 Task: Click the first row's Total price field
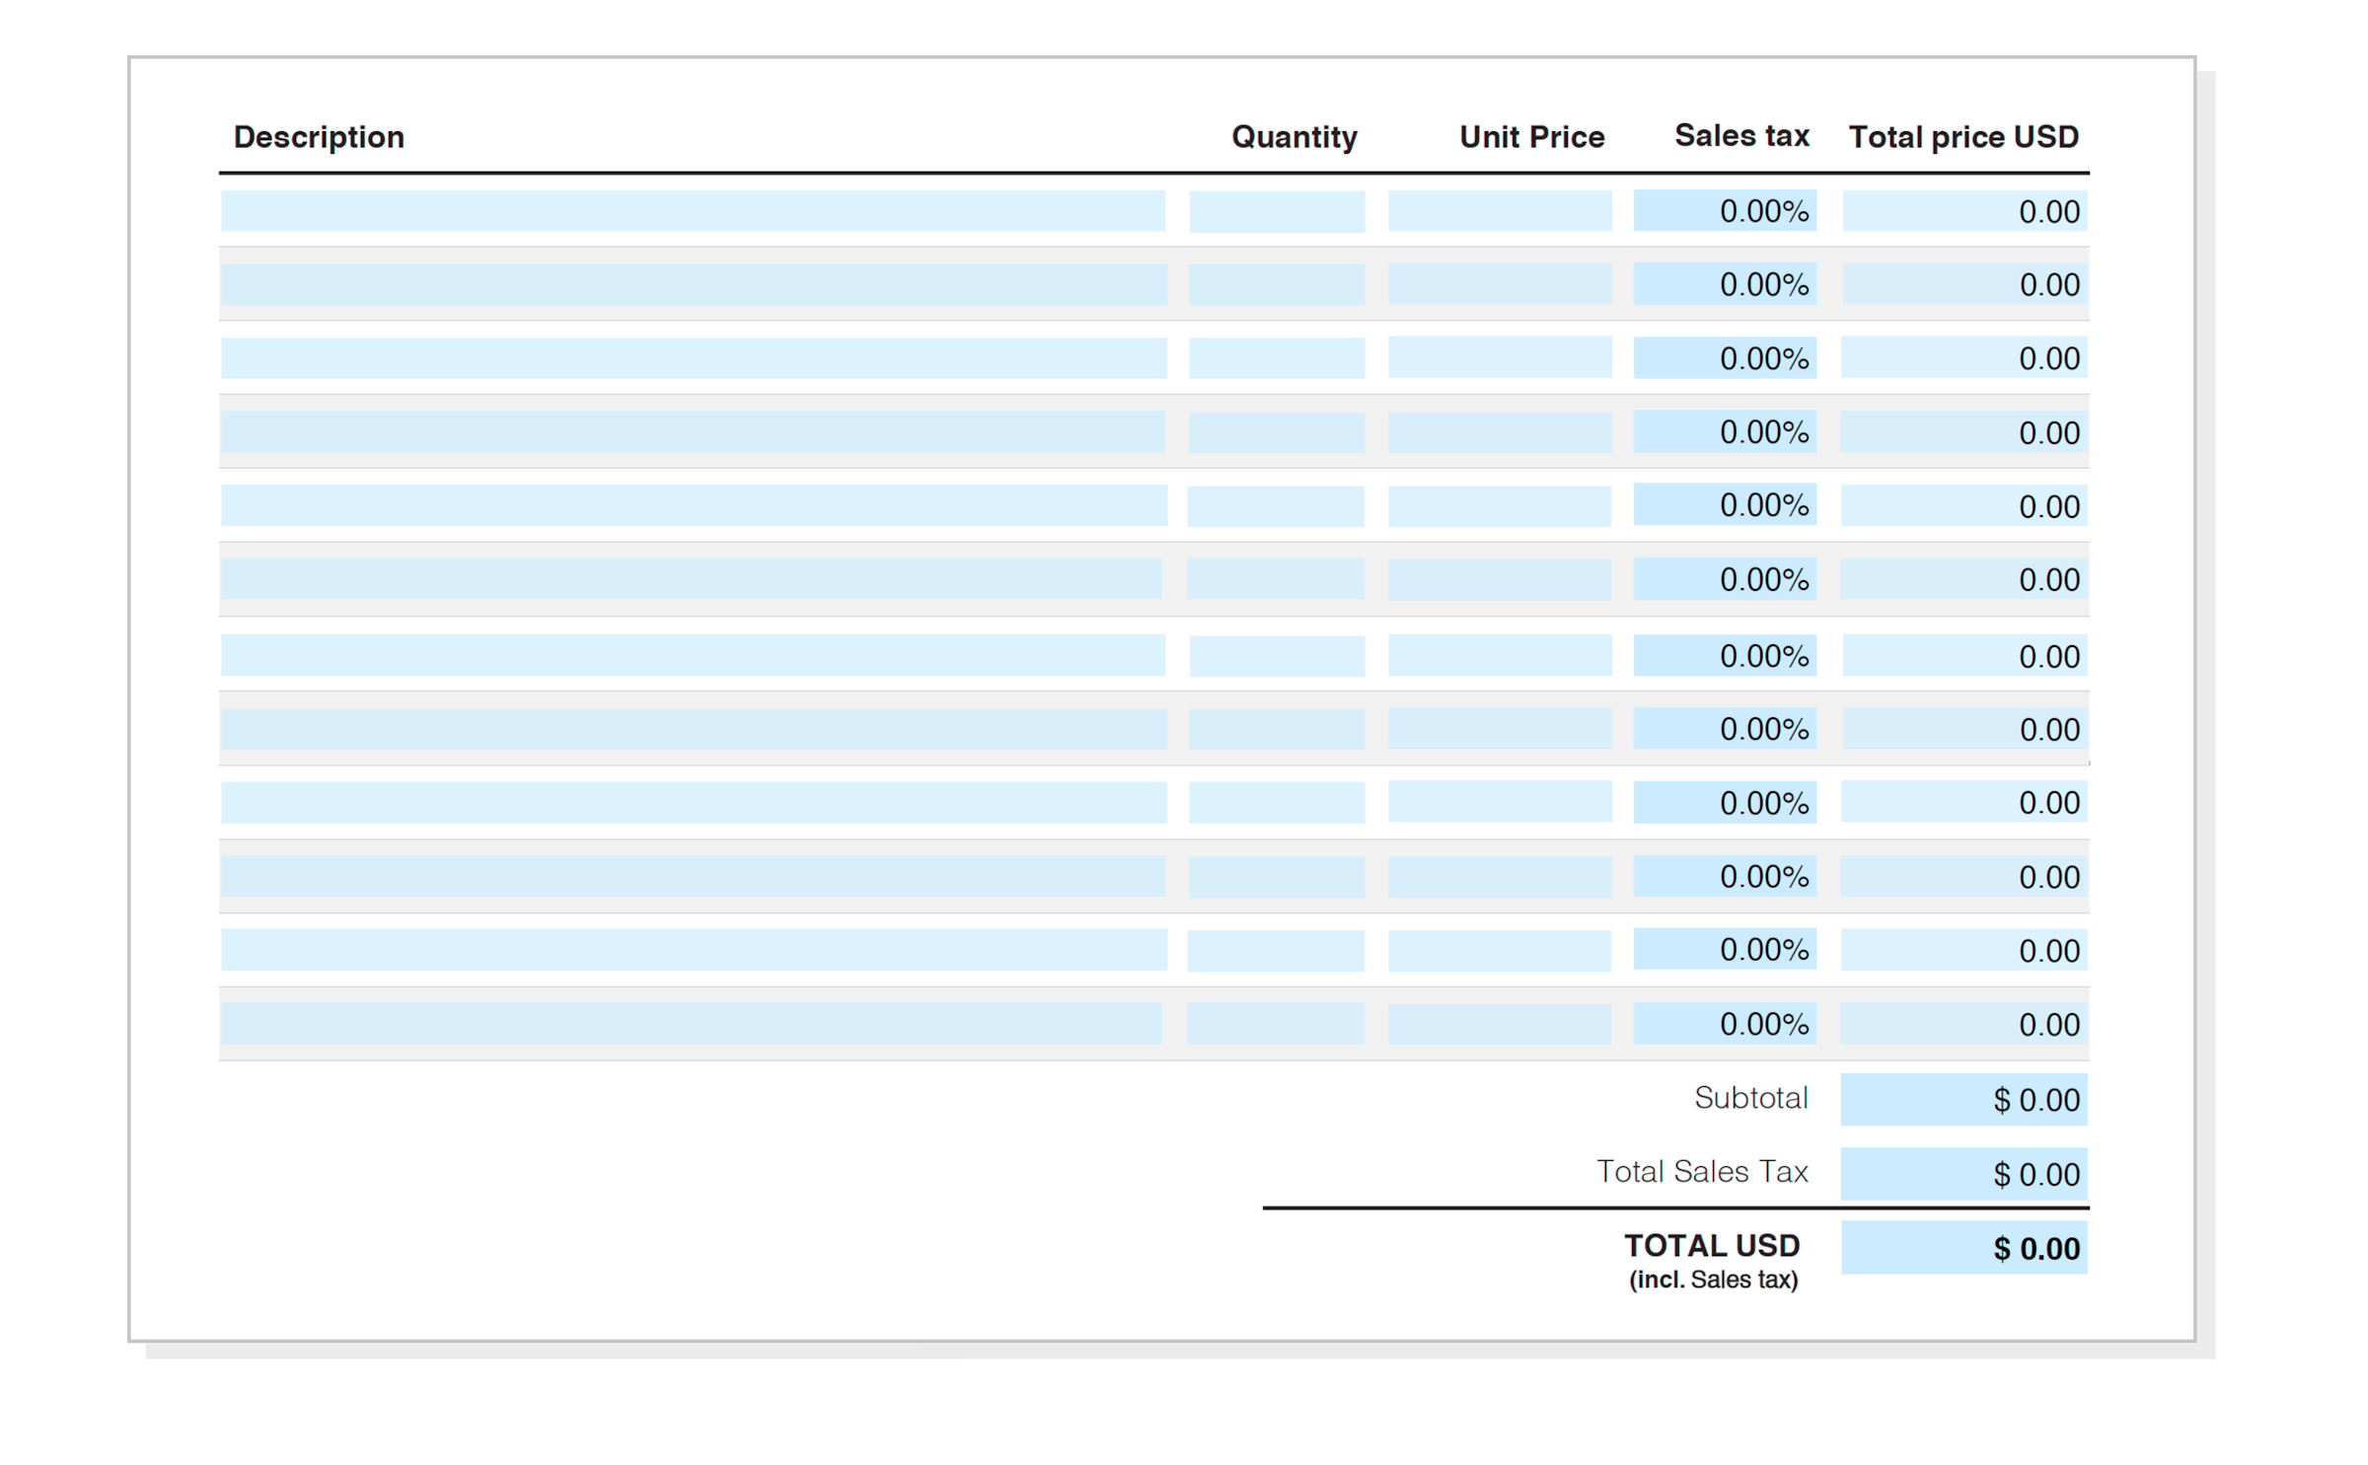(x=1963, y=210)
